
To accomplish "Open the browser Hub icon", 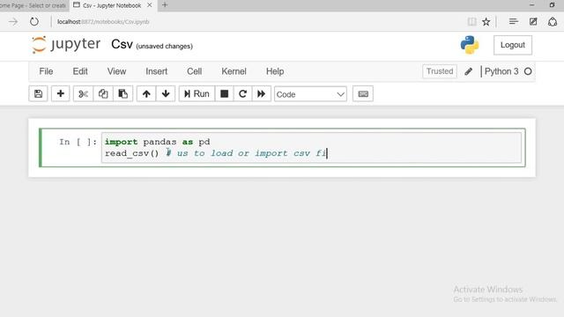I will click(513, 22).
